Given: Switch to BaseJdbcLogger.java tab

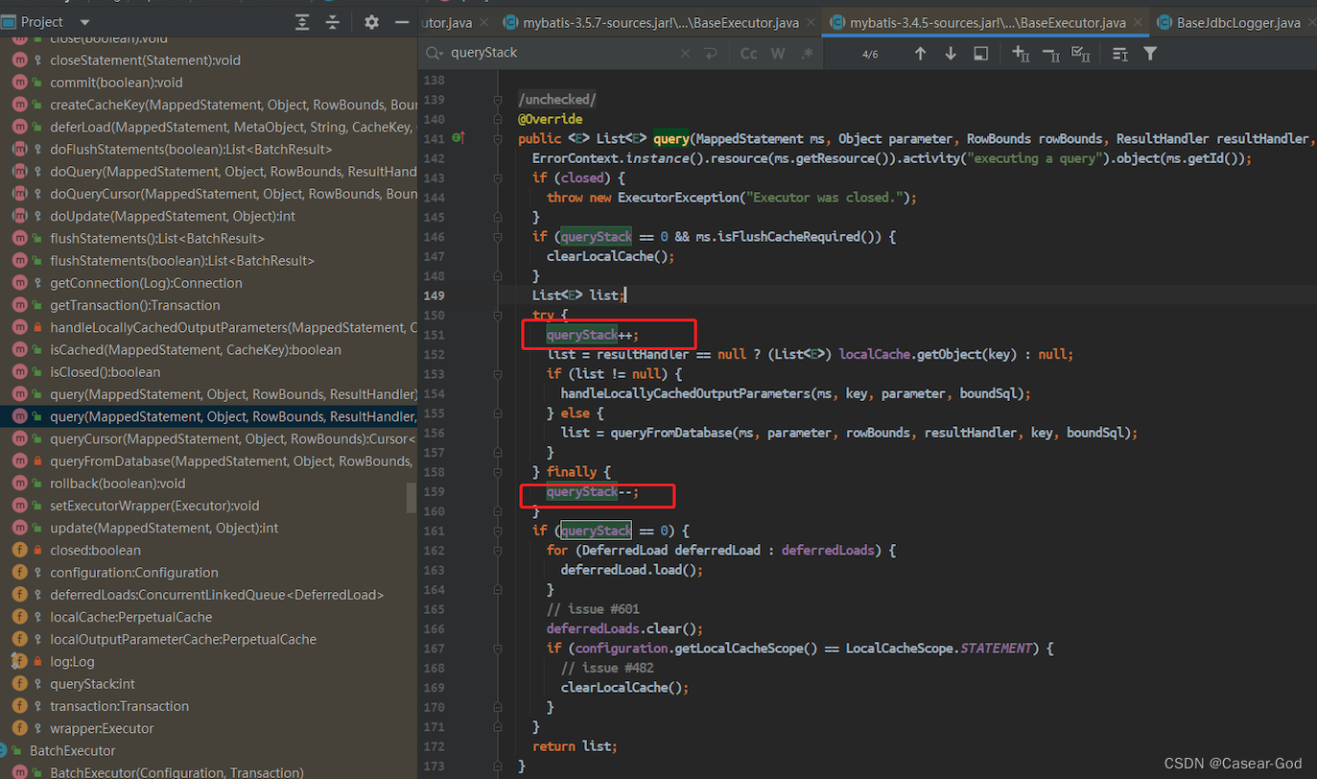Looking at the screenshot, I should pos(1235,22).
